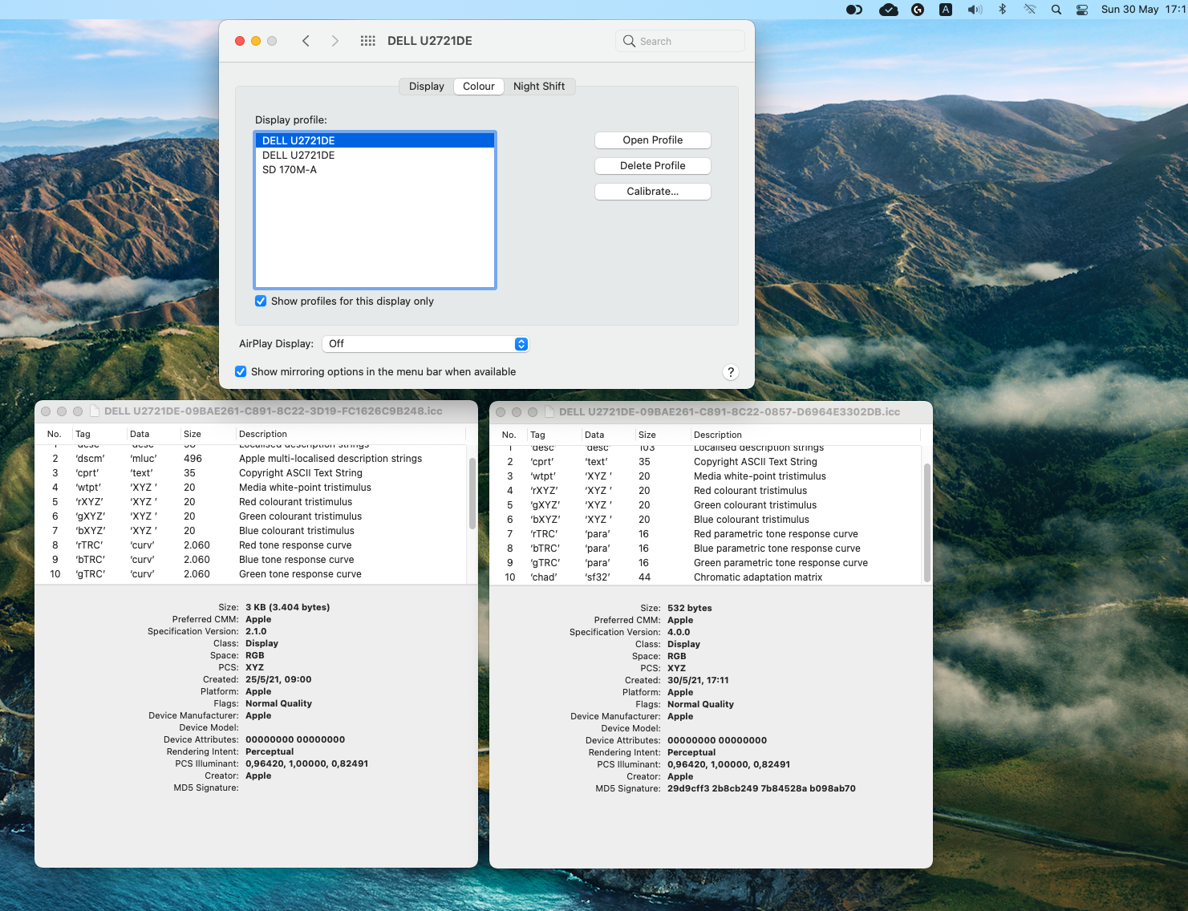Select the SD 170M-A display profile
The height and width of the screenshot is (911, 1188).
pyautogui.click(x=290, y=170)
